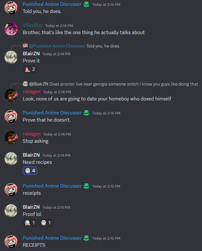Open reinigen's avatar next to the "Look, none of us" message
This screenshot has width=202, height=251.
(x=11, y=95)
